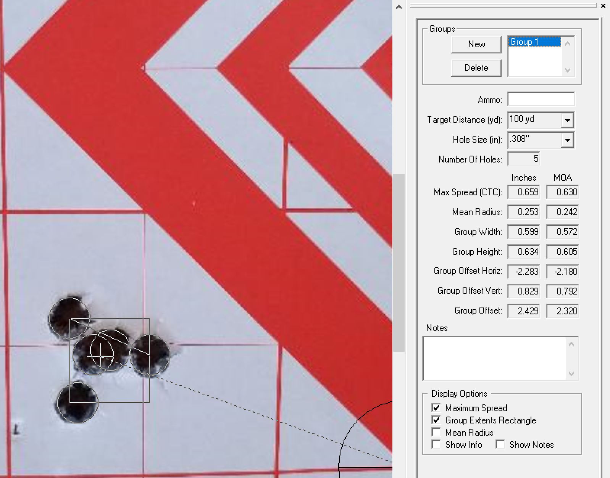The image size is (610, 478).
Task: Click the Max Spread inches value 0.659
Action: [x=524, y=192]
